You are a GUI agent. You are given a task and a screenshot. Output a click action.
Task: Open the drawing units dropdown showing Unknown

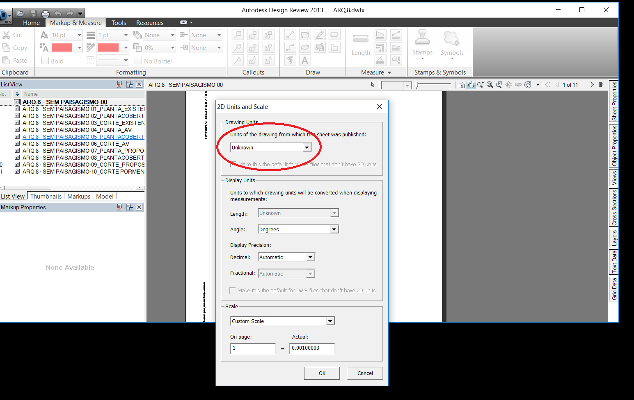[x=307, y=147]
